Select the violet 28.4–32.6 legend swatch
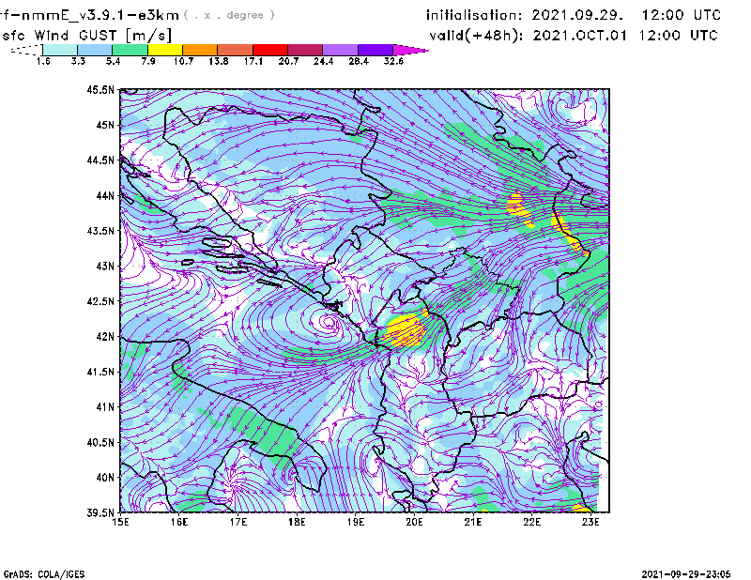751x580 pixels. [x=375, y=50]
